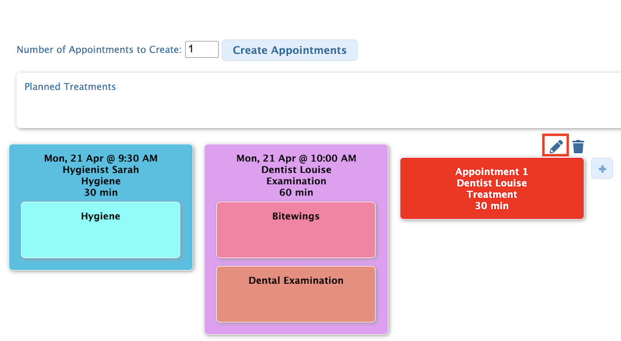
Task: Click the Create Appointments button
Action: 290,50
